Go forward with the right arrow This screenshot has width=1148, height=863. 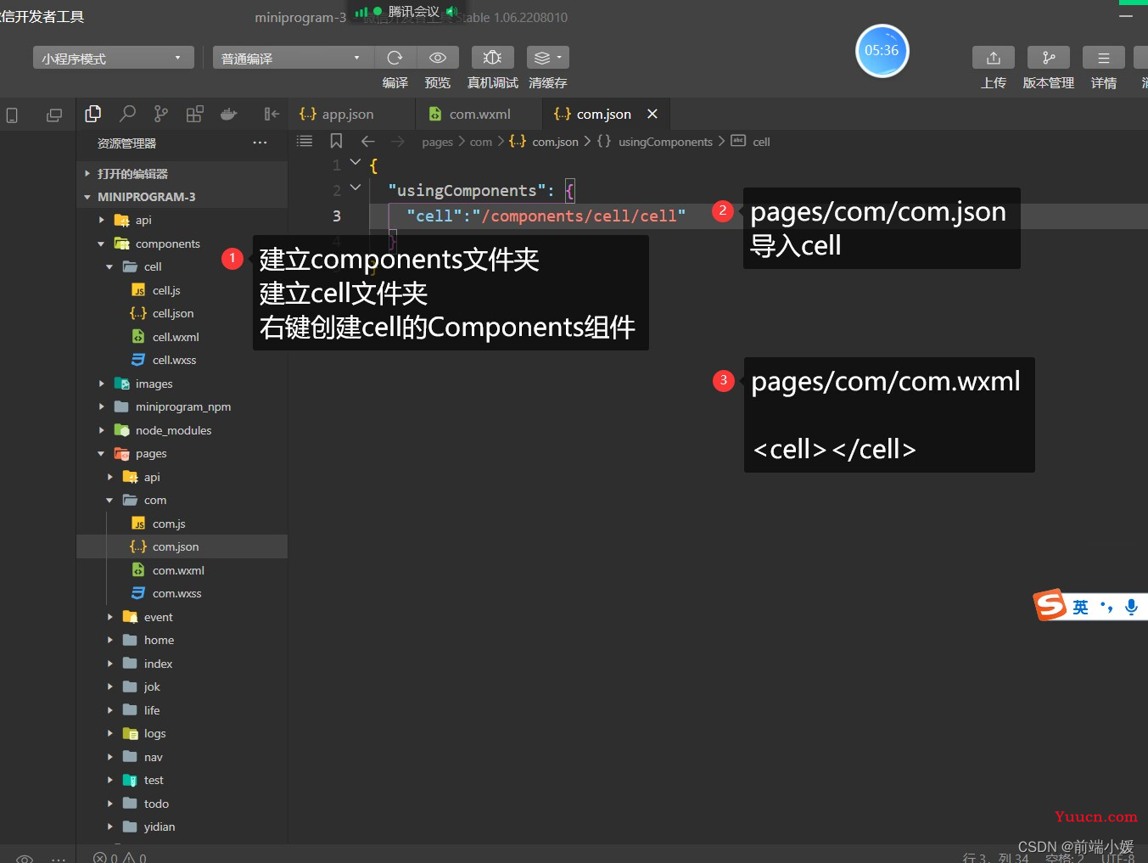tap(398, 141)
